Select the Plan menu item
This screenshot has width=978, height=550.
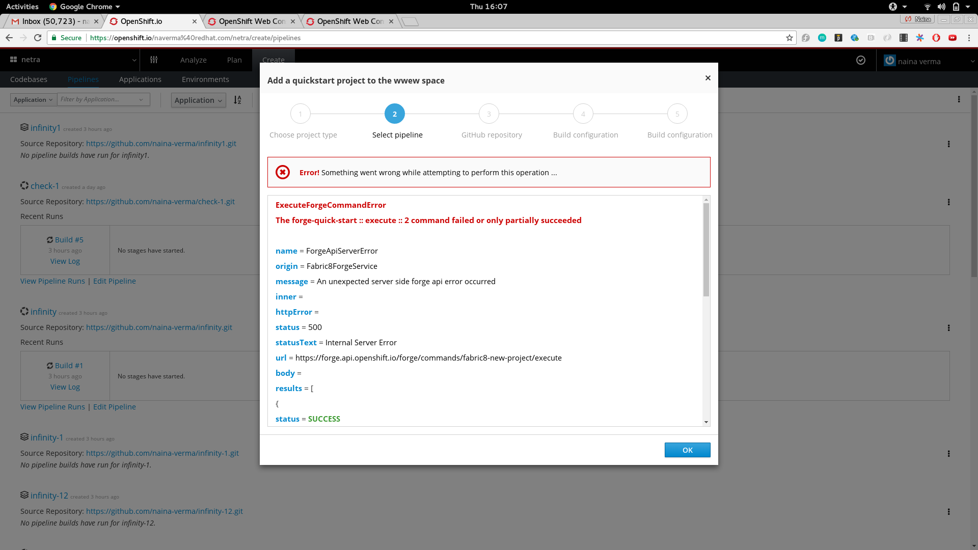click(x=234, y=60)
